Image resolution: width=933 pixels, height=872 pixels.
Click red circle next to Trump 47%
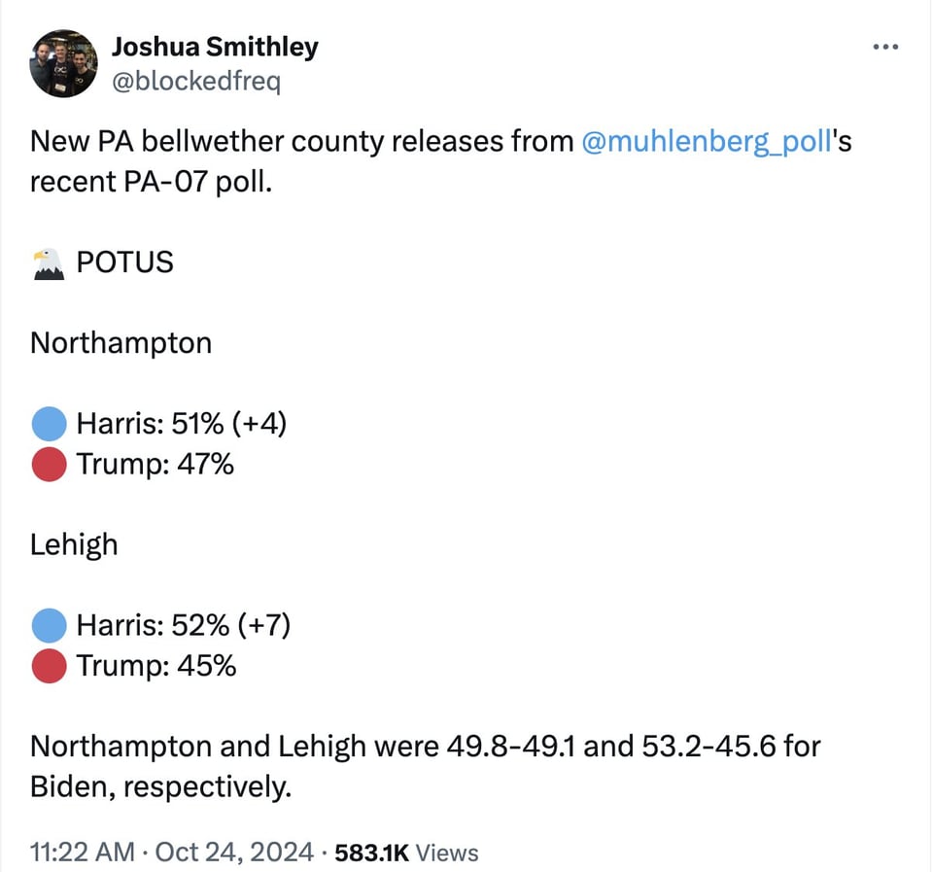[49, 465]
